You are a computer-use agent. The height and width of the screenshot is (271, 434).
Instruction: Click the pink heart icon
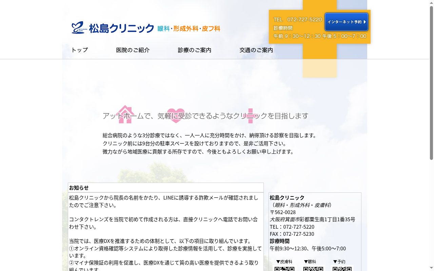(176, 116)
